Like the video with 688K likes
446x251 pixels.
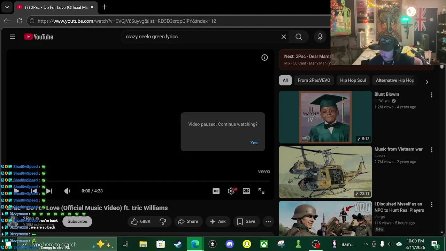tap(141, 221)
